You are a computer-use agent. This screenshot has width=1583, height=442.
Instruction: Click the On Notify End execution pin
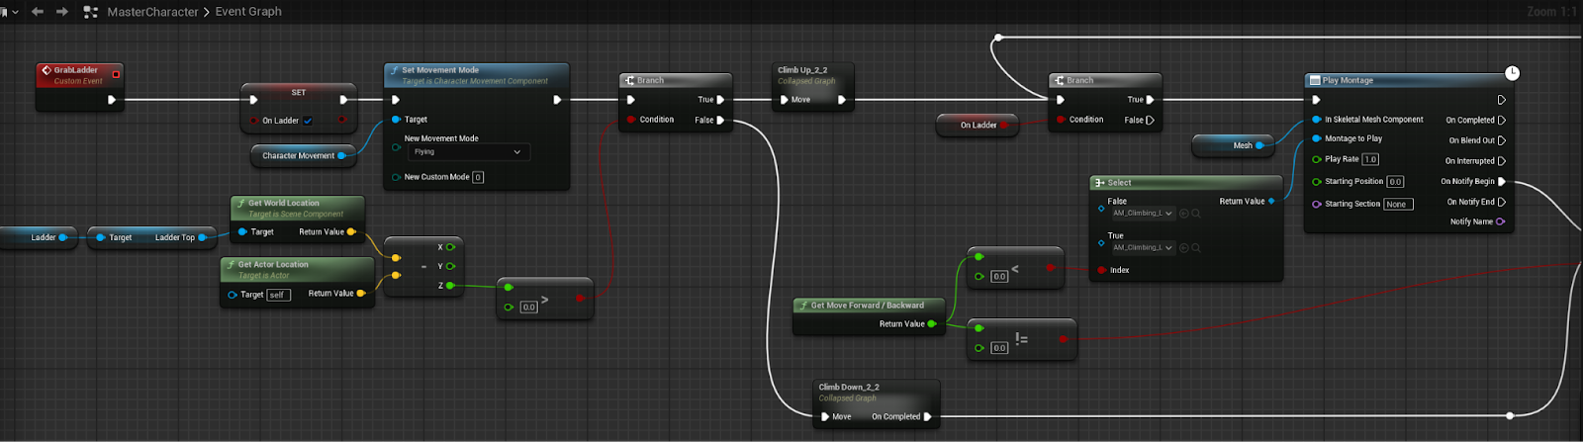(1501, 202)
